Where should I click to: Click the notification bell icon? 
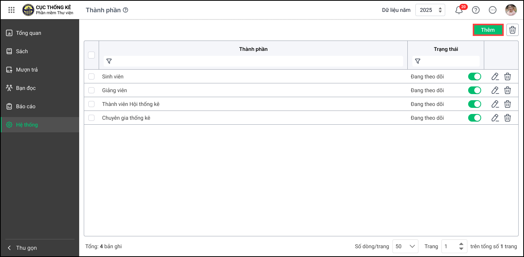click(459, 10)
